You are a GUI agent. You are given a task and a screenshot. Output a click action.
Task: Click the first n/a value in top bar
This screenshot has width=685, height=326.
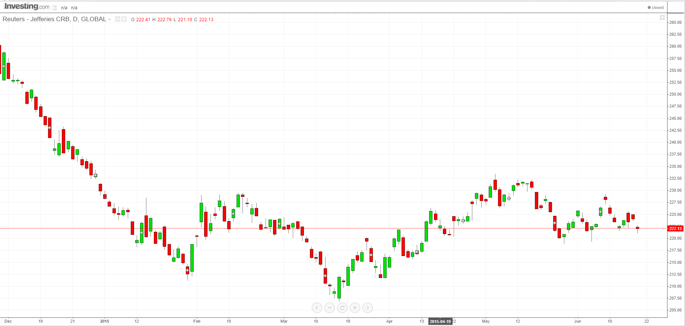pyautogui.click(x=64, y=8)
